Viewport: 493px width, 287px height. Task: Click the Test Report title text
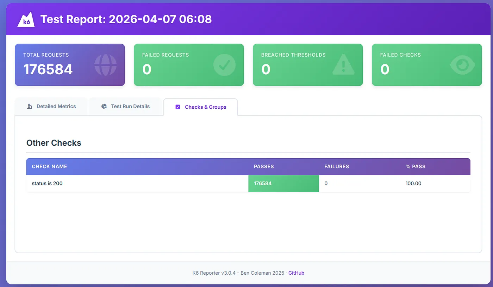pos(126,19)
